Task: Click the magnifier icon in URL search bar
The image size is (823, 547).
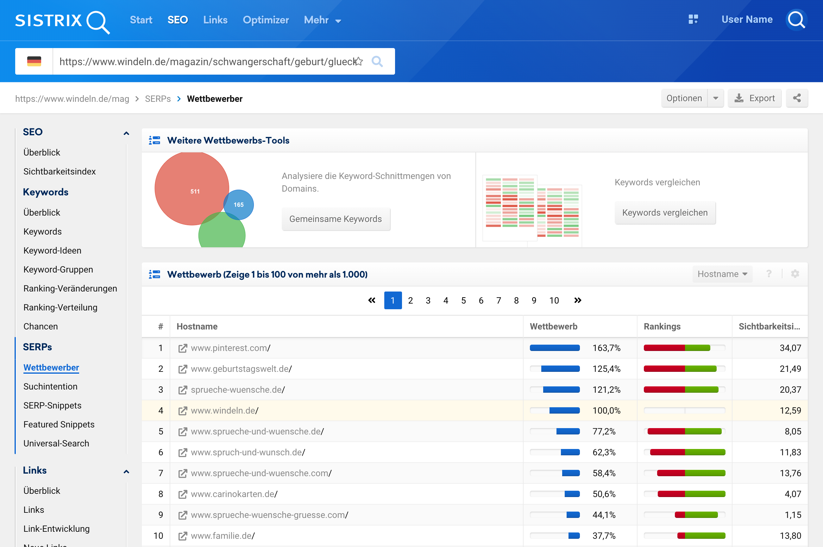Action: (377, 61)
